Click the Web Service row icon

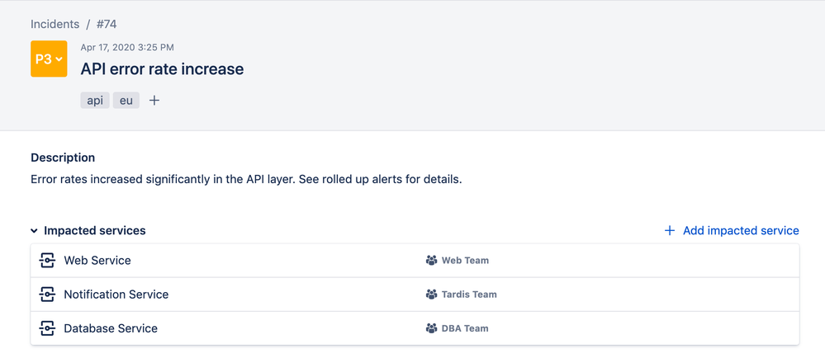pos(47,261)
